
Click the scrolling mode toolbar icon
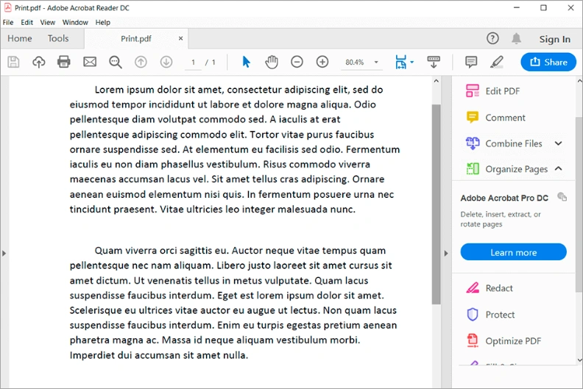(434, 62)
